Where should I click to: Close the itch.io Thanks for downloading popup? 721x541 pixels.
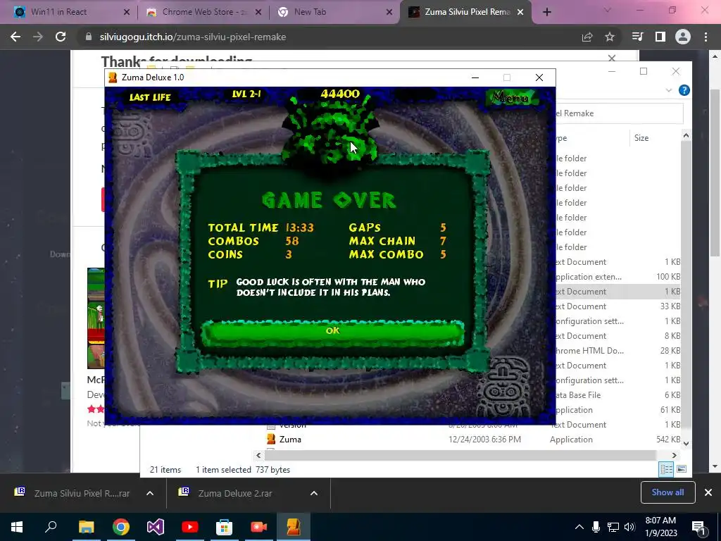point(612,58)
